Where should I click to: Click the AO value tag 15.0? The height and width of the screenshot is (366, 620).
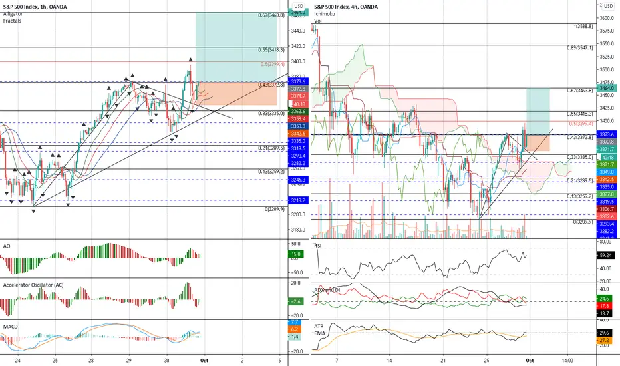coord(296,254)
